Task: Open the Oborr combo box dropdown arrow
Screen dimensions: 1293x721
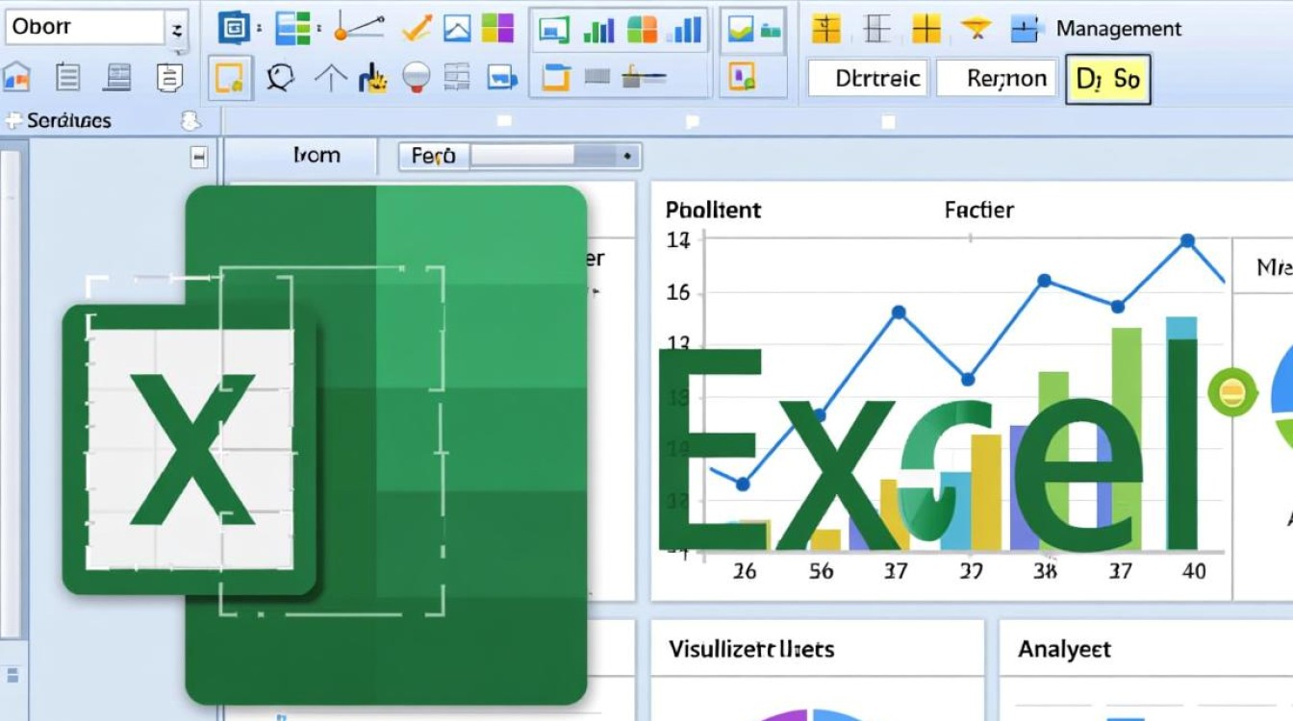Action: tap(177, 30)
